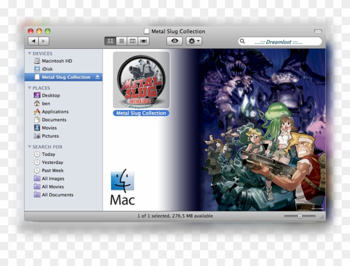Open the Pictures label in sidebar
The height and width of the screenshot is (266, 350).
pyautogui.click(x=50, y=136)
